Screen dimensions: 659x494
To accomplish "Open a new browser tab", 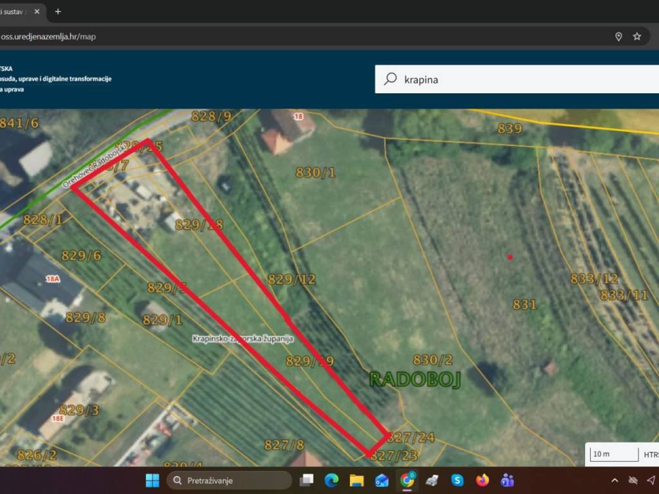I will (58, 12).
